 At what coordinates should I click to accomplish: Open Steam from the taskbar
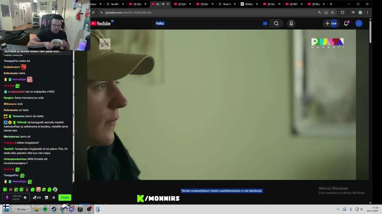tap(54, 210)
